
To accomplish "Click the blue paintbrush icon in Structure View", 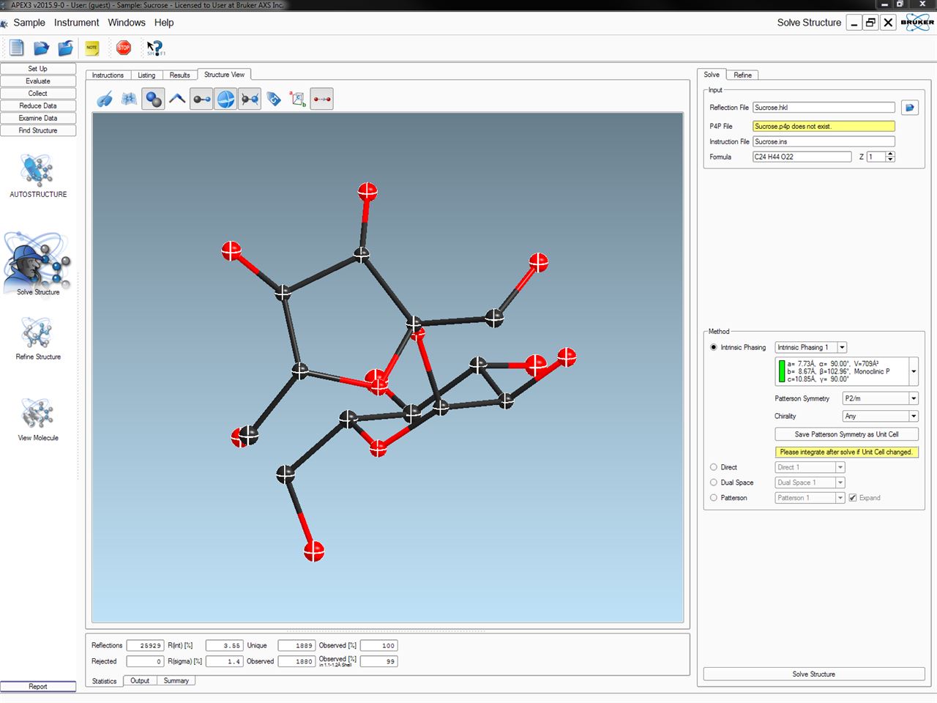I will coord(105,99).
